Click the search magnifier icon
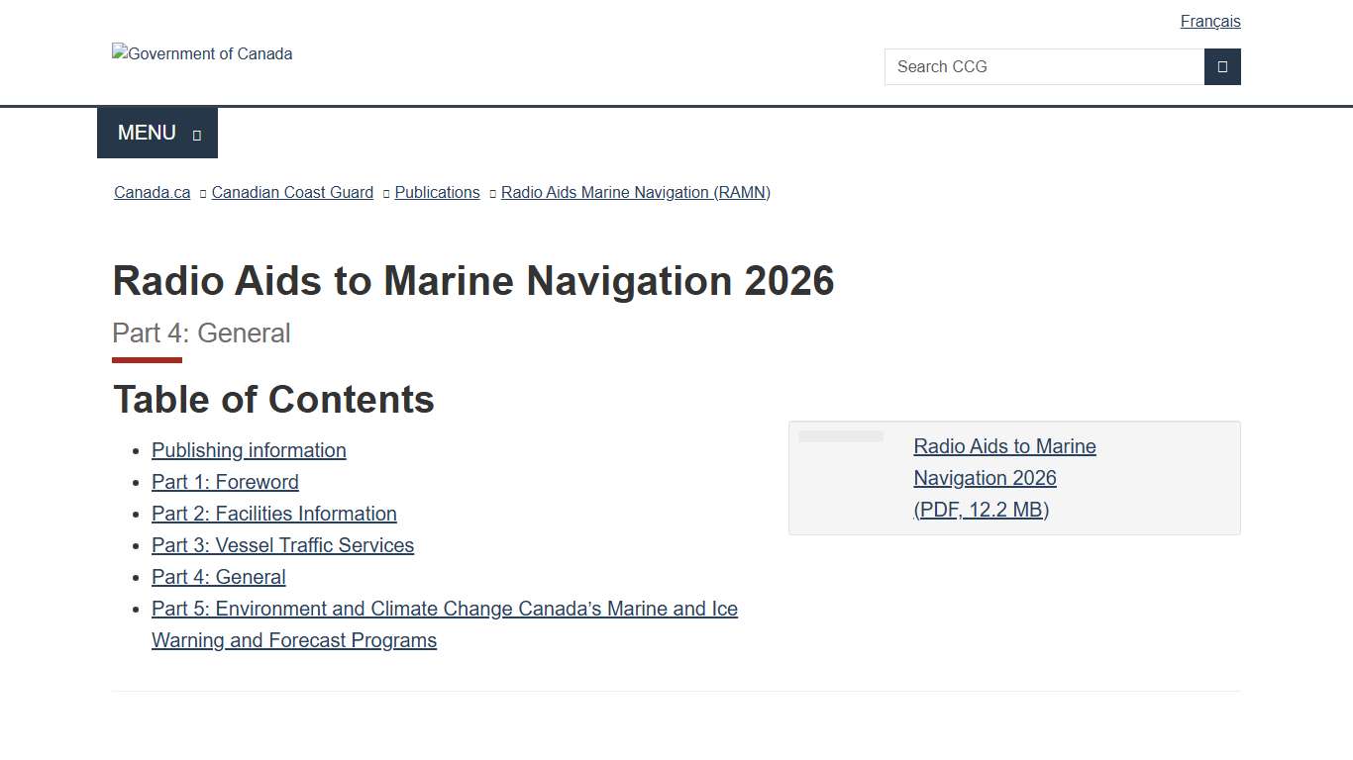Image resolution: width=1353 pixels, height=760 pixels. pos(1222,66)
